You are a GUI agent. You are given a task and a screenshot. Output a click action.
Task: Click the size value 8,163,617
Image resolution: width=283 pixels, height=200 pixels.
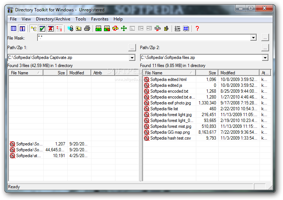[x=207, y=132]
